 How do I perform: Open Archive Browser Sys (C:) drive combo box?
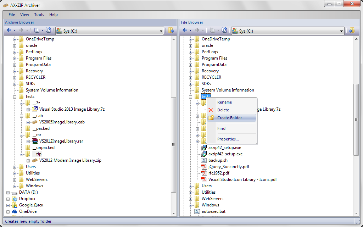click(110, 31)
